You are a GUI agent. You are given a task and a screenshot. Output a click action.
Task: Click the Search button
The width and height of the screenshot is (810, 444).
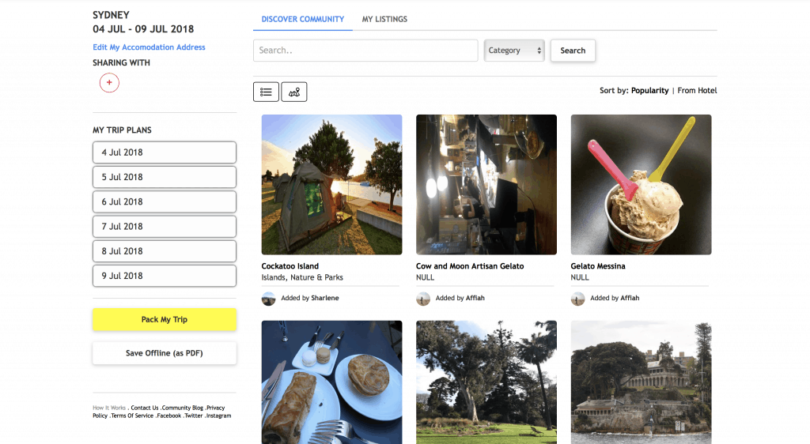pos(573,51)
